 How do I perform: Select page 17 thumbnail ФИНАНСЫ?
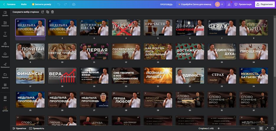pyautogui.click(x=30, y=76)
